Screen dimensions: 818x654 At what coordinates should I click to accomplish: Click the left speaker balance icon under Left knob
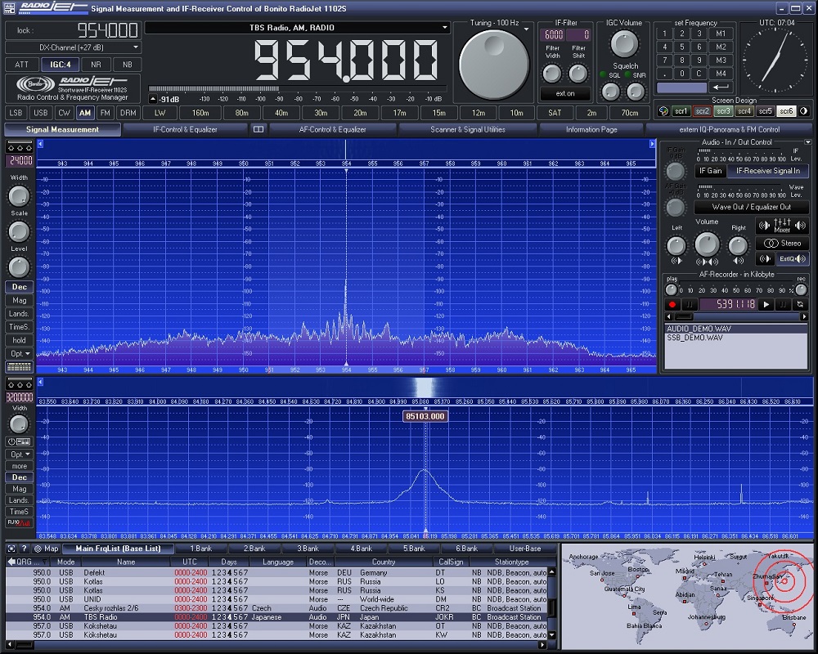tap(676, 260)
